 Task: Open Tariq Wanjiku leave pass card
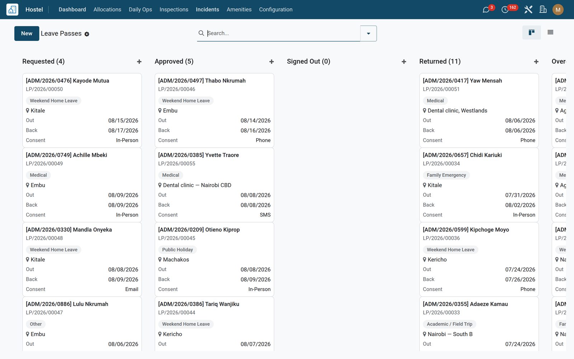tap(215, 324)
